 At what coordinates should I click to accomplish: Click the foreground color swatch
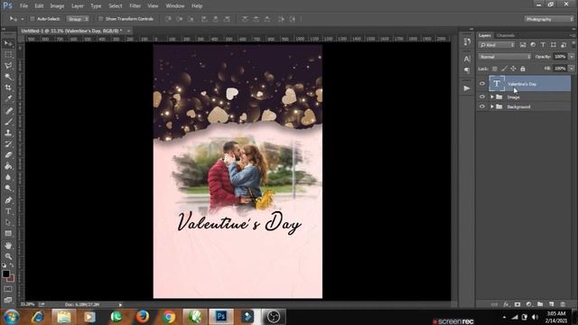point(6,274)
